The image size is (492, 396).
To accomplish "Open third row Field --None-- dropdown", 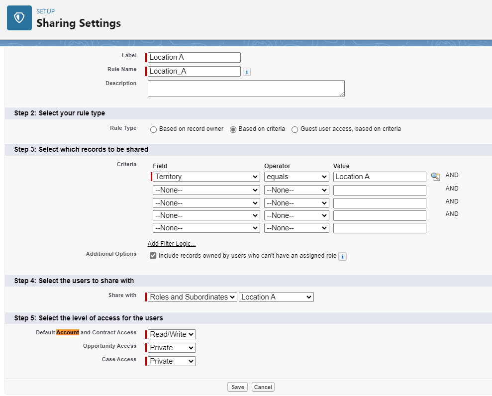I will 206,203.
